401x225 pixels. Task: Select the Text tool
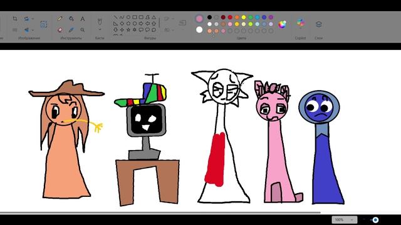click(x=82, y=19)
